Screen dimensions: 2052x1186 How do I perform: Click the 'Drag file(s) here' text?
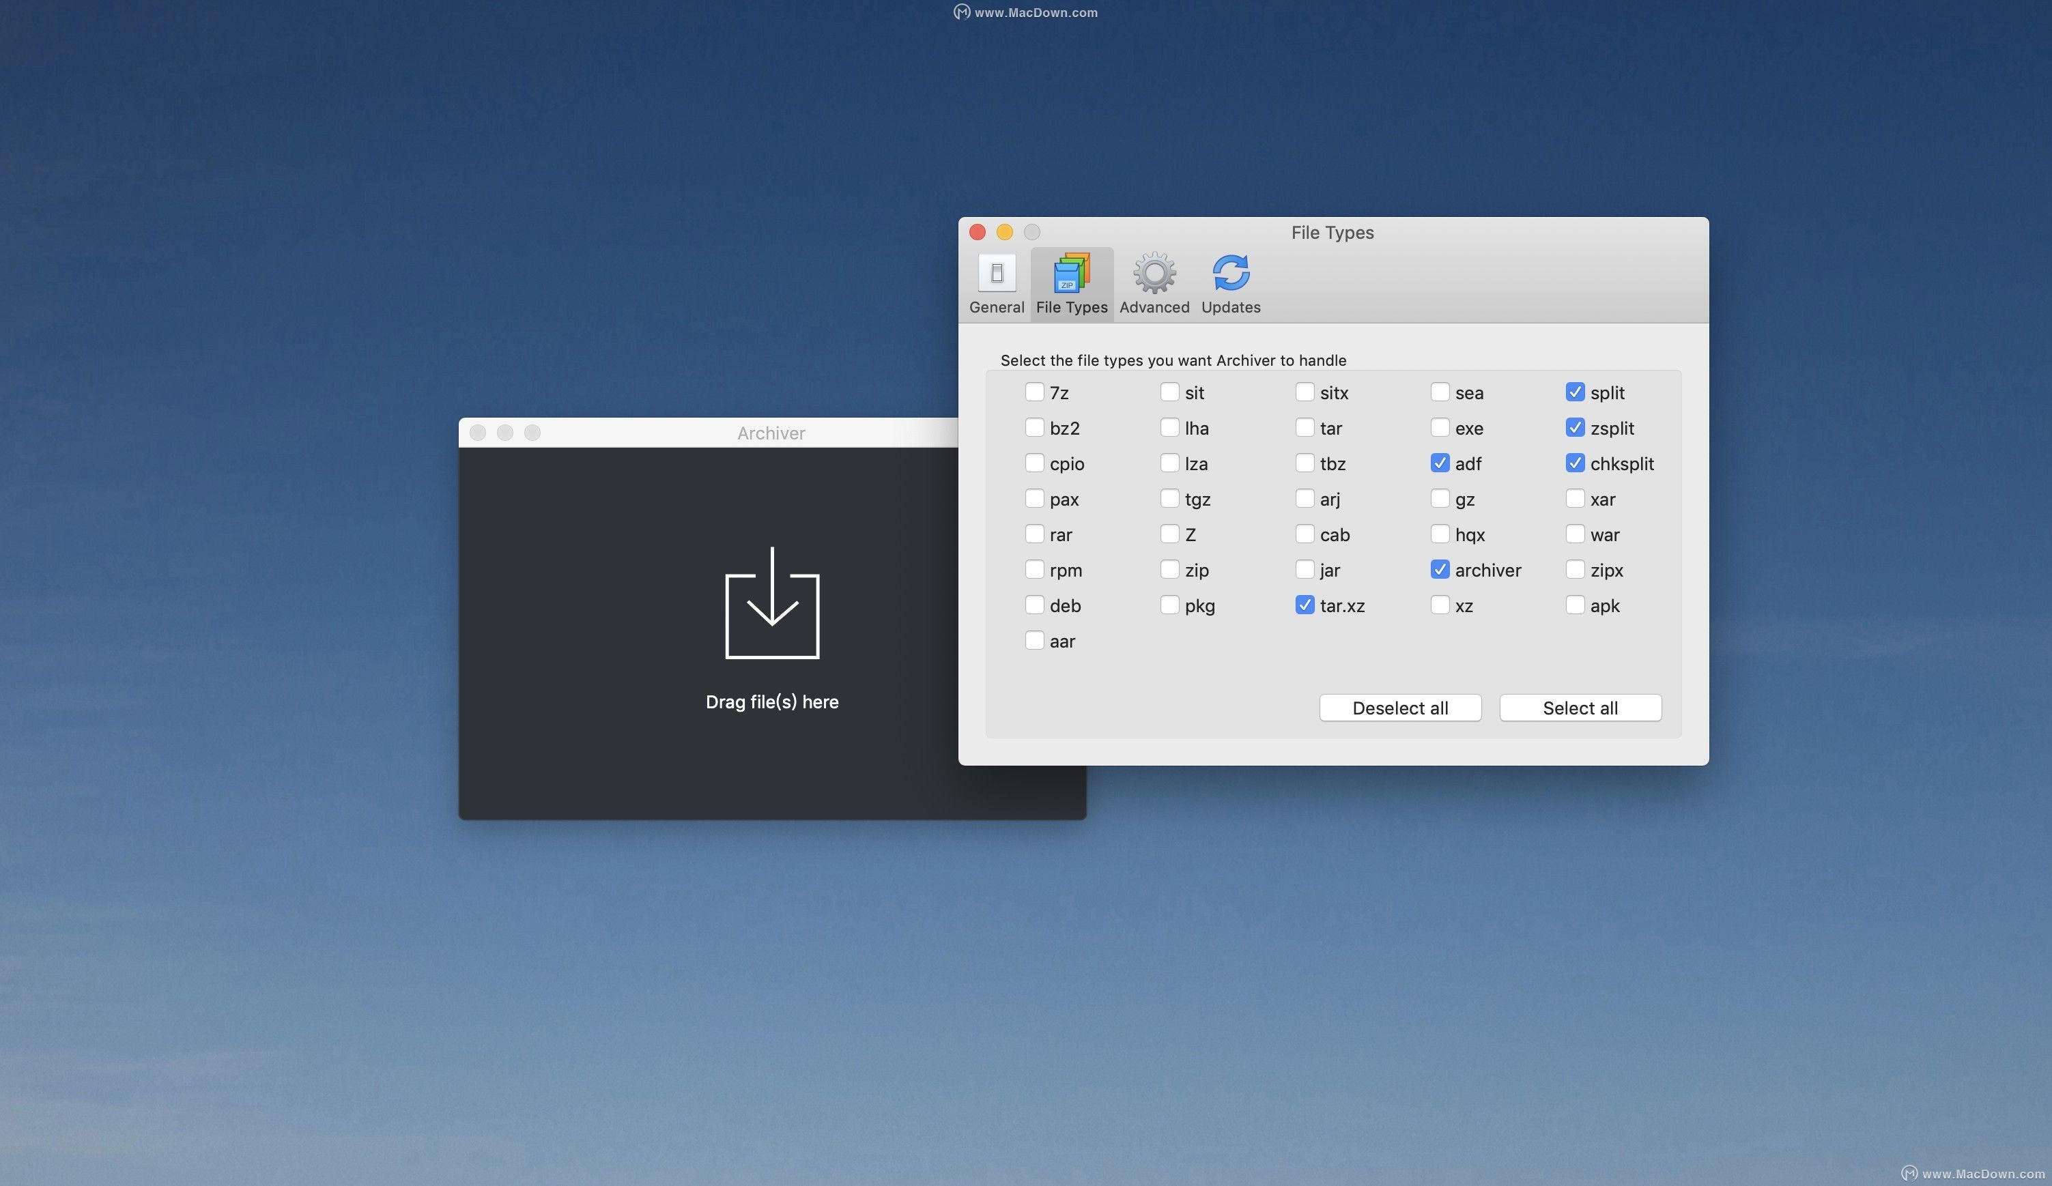[772, 702]
